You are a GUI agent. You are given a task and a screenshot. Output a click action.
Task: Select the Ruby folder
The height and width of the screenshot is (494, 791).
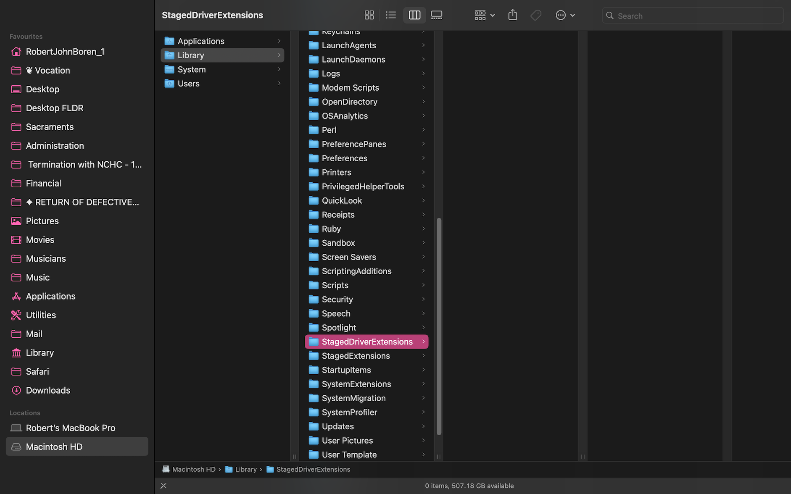point(366,229)
